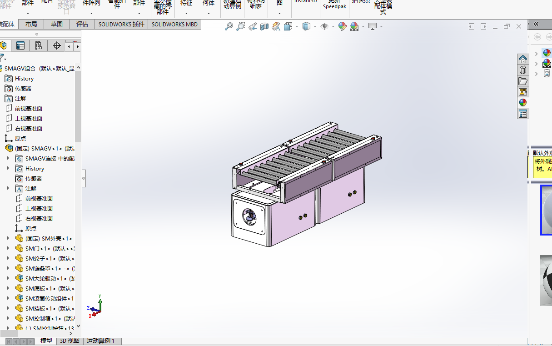552x346 pixels.
Task: Select the Appearances task pane color ball
Action: tap(523, 103)
